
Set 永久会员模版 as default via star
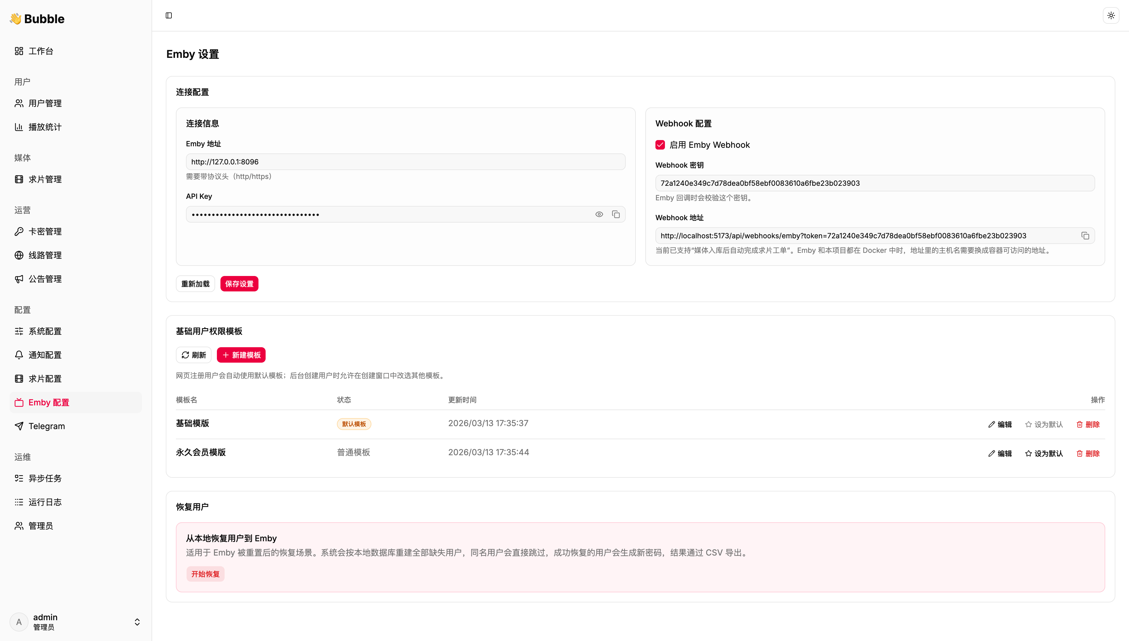pos(1029,453)
